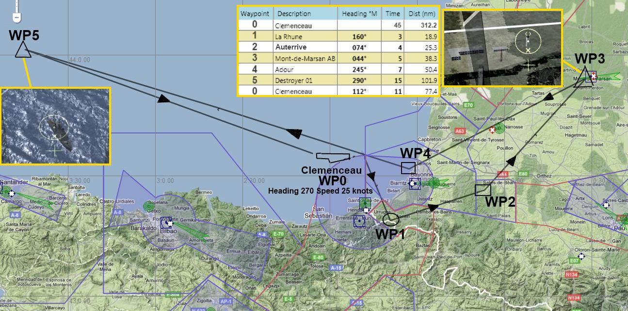Click the Zarautz town label

[300, 226]
